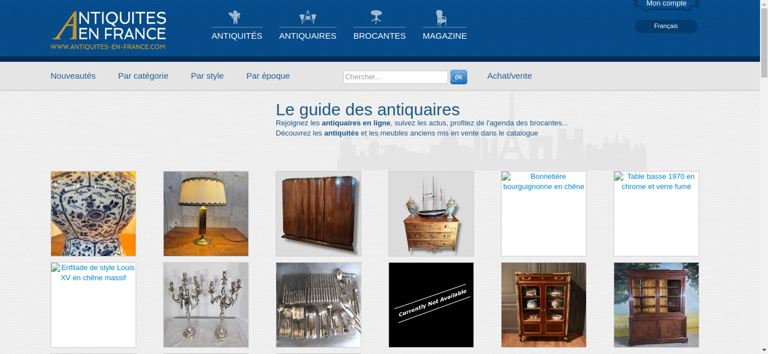The width and height of the screenshot is (768, 354).
Task: Click broken image icon for Enfilade Louis XV
Action: (56, 268)
